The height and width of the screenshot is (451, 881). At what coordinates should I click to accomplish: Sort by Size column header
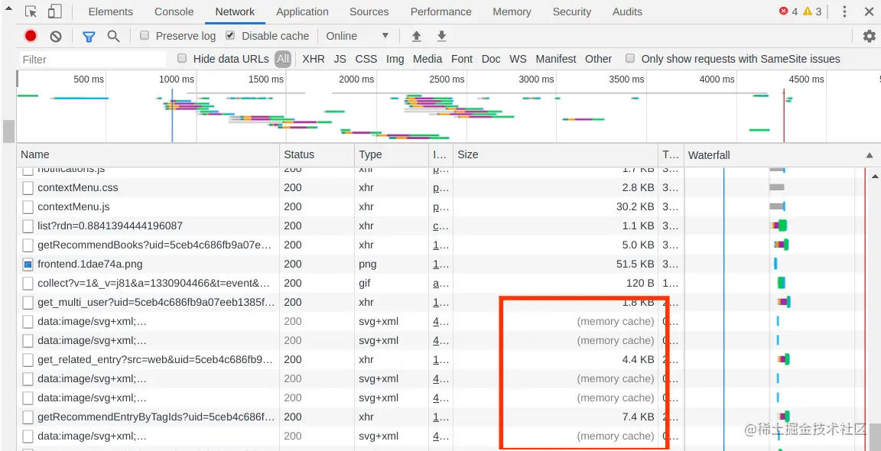(556, 154)
